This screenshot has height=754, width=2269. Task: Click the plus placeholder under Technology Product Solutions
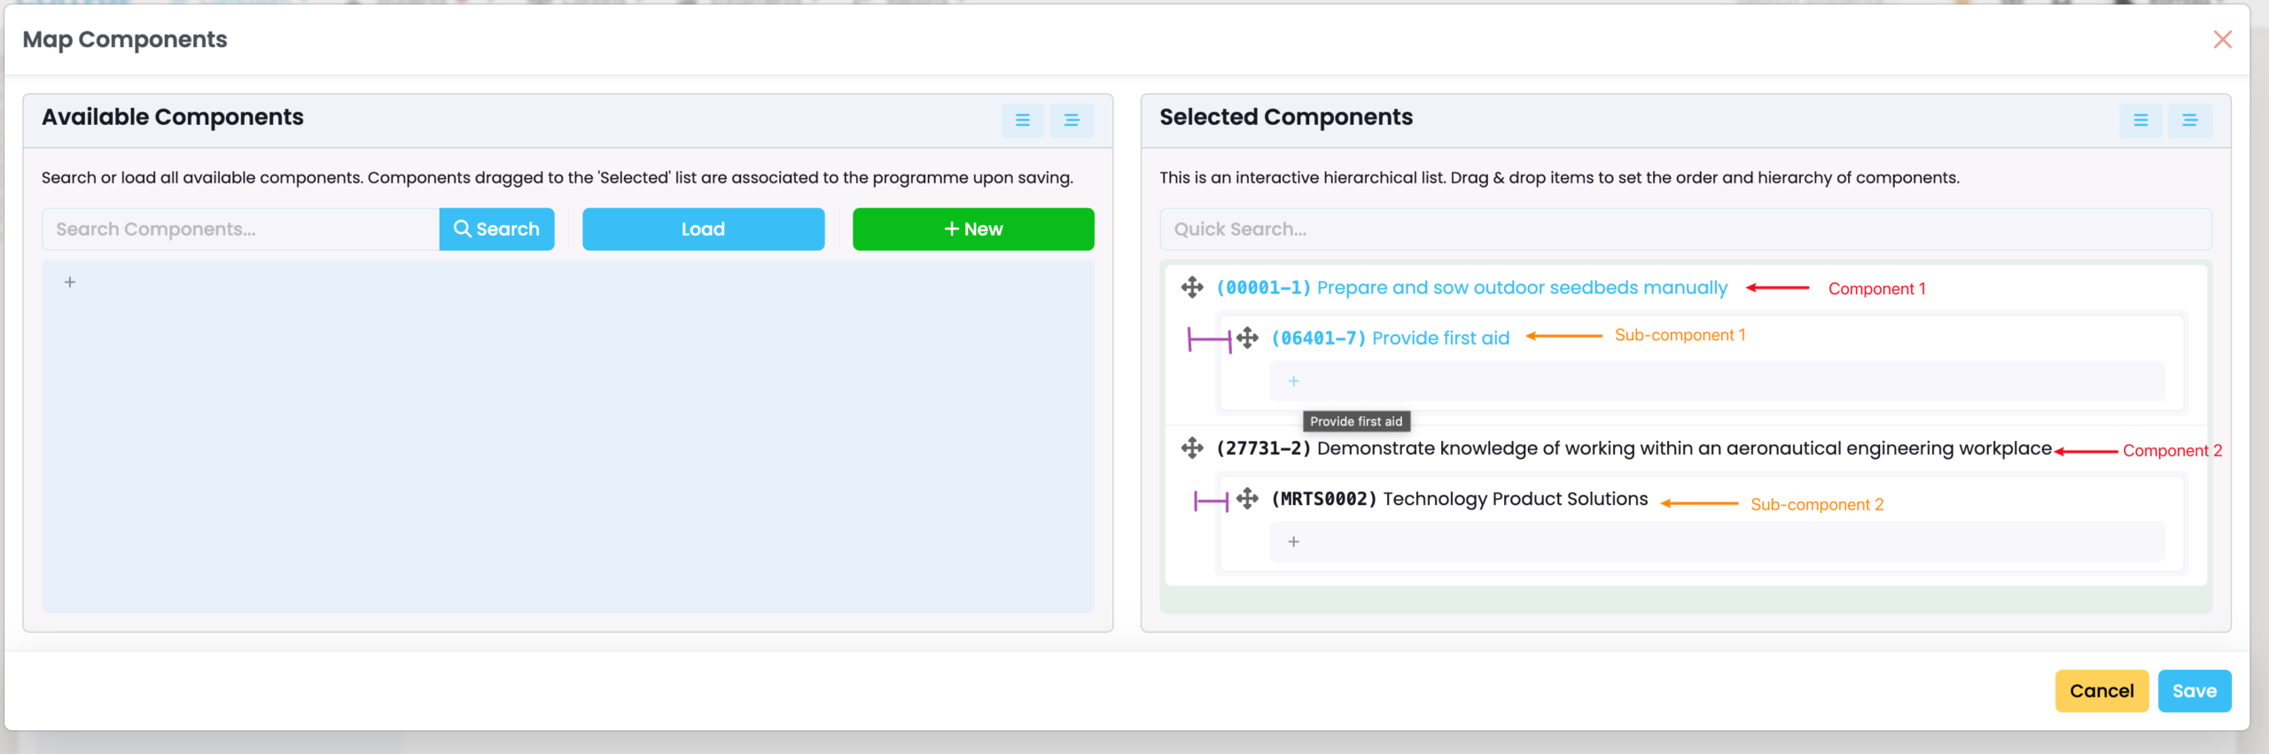(x=1293, y=541)
